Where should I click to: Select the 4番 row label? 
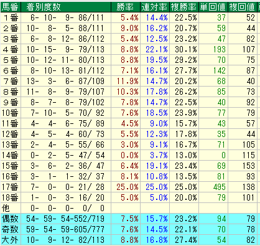(11, 49)
